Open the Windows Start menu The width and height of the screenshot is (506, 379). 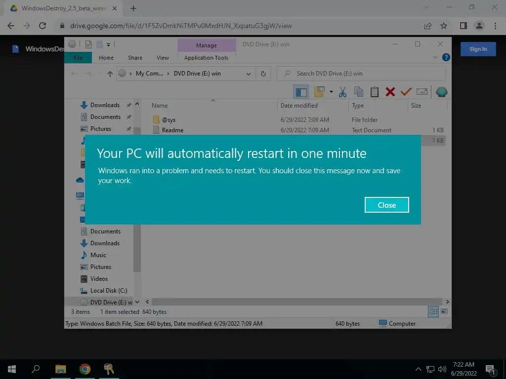[x=12, y=369]
